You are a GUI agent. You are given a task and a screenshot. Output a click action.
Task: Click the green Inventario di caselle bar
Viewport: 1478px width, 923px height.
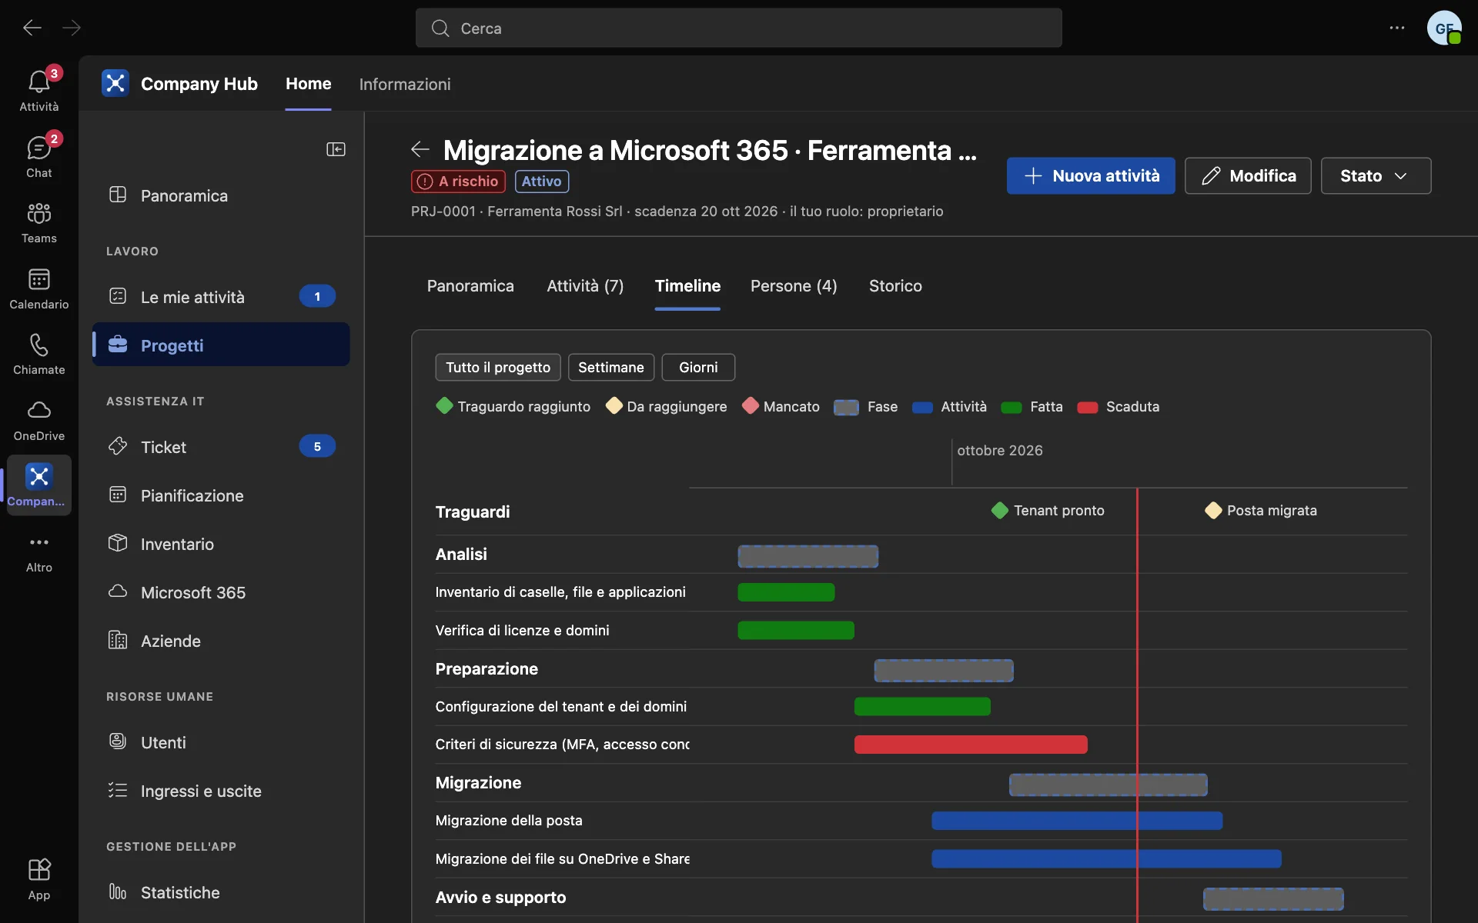786,592
